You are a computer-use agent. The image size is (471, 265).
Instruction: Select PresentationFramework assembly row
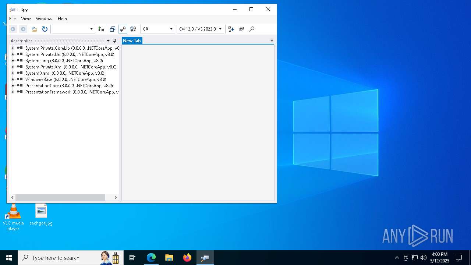tap(68, 92)
